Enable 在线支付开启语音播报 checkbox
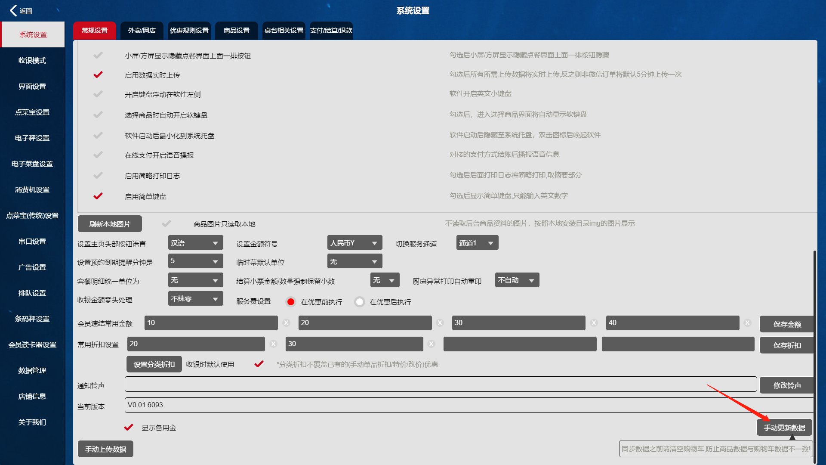 [98, 155]
